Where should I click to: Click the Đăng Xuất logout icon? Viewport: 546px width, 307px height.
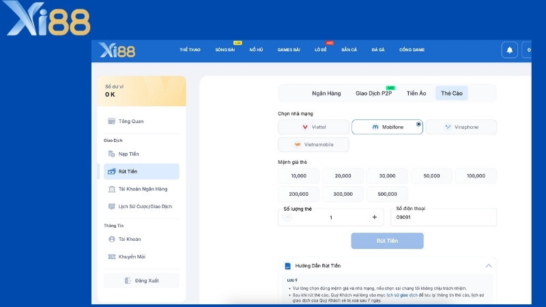coord(128,280)
